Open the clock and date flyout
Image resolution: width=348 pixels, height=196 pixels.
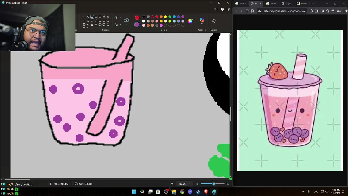336,192
